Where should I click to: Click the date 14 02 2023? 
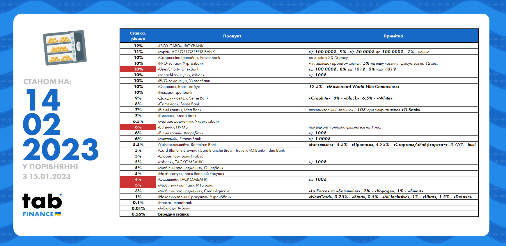61,124
